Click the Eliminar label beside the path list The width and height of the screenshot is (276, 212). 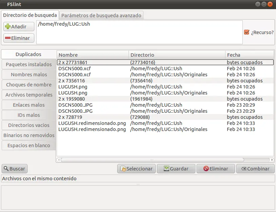(20, 38)
